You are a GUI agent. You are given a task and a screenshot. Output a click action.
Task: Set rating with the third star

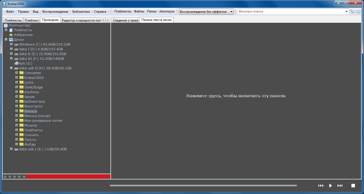[15, 177]
